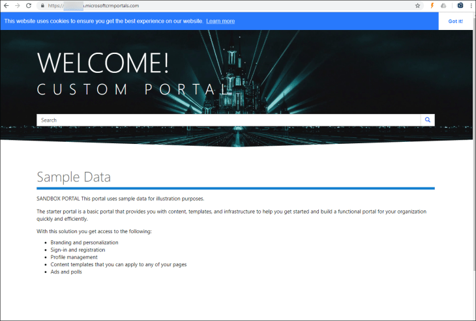This screenshot has width=476, height=321.
Task: Click the Sample Data heading
Action: click(x=74, y=177)
